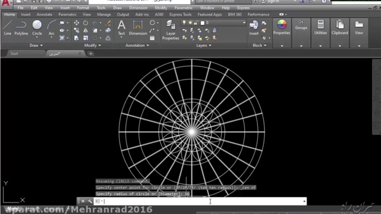
Task: Click the new drawing tab plus button
Action: pyautogui.click(x=90, y=53)
